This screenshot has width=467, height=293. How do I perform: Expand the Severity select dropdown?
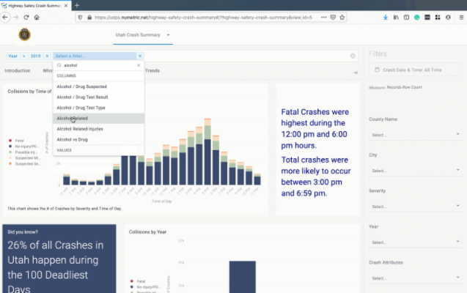[415, 206]
